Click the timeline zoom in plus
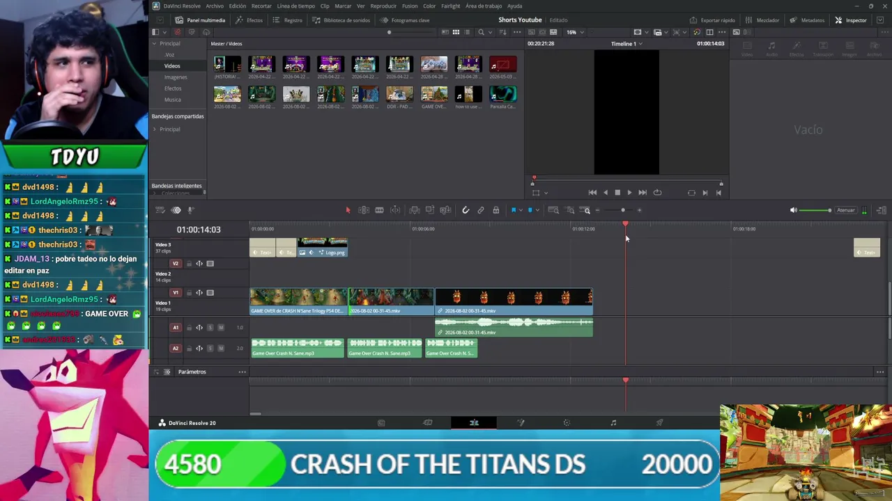Screen dimensions: 892x501 pyautogui.click(x=639, y=210)
